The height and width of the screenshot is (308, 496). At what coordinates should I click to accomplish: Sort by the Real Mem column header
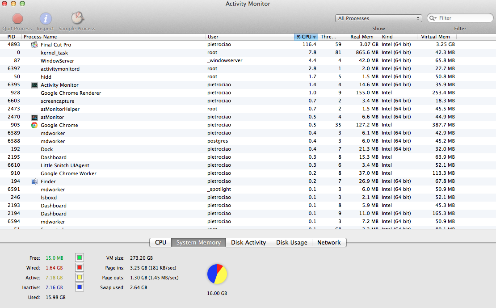point(361,37)
